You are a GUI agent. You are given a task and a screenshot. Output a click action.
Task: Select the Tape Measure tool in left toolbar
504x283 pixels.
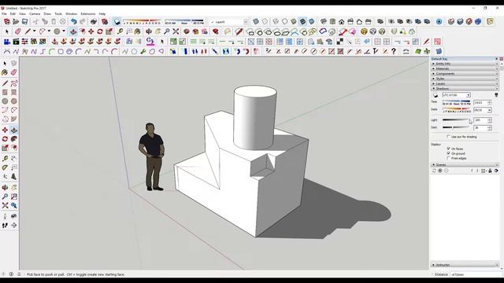click(x=5, y=159)
